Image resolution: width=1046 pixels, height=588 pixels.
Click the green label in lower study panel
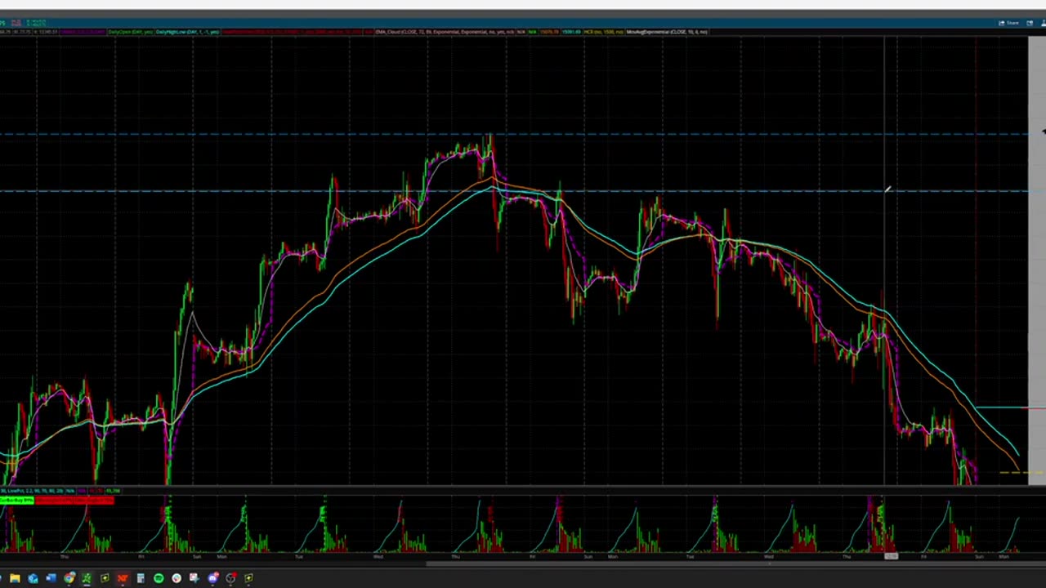[17, 500]
